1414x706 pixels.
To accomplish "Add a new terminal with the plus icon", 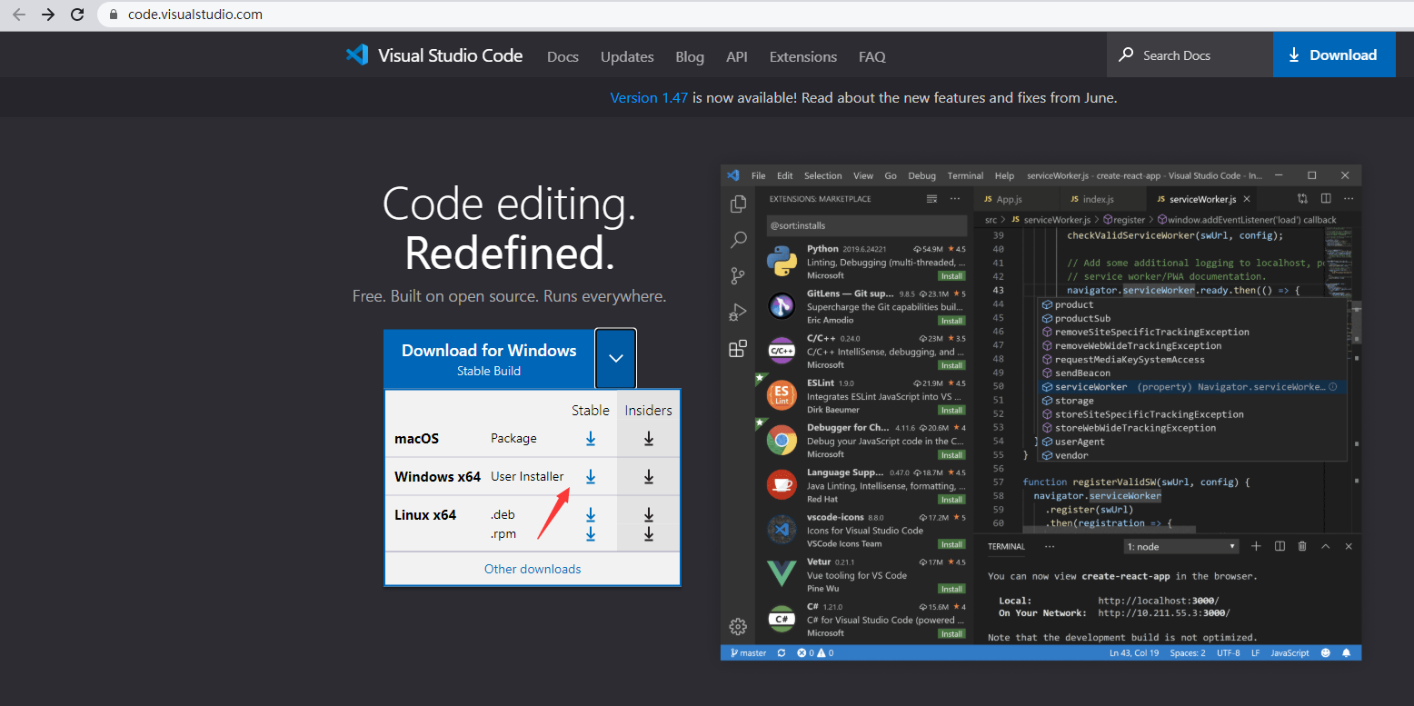I will point(1256,546).
